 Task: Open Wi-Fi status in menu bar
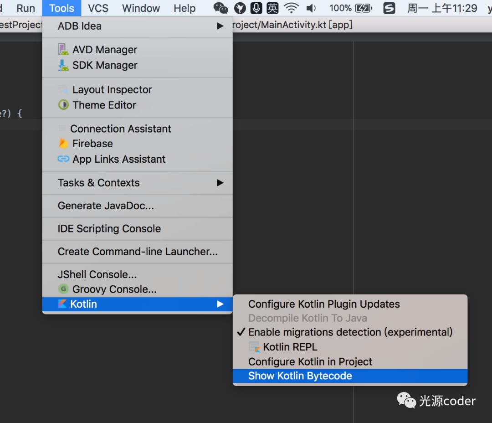tap(291, 8)
